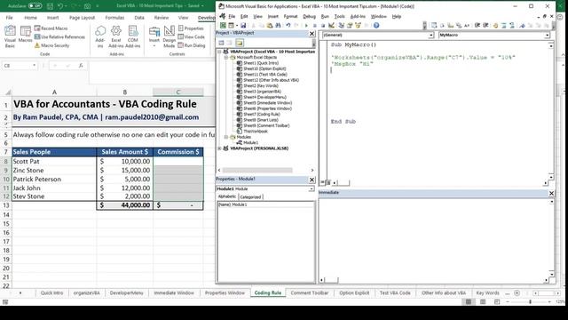Toggle Design Mode in ribbon
The width and height of the screenshot is (568, 320).
(170, 36)
